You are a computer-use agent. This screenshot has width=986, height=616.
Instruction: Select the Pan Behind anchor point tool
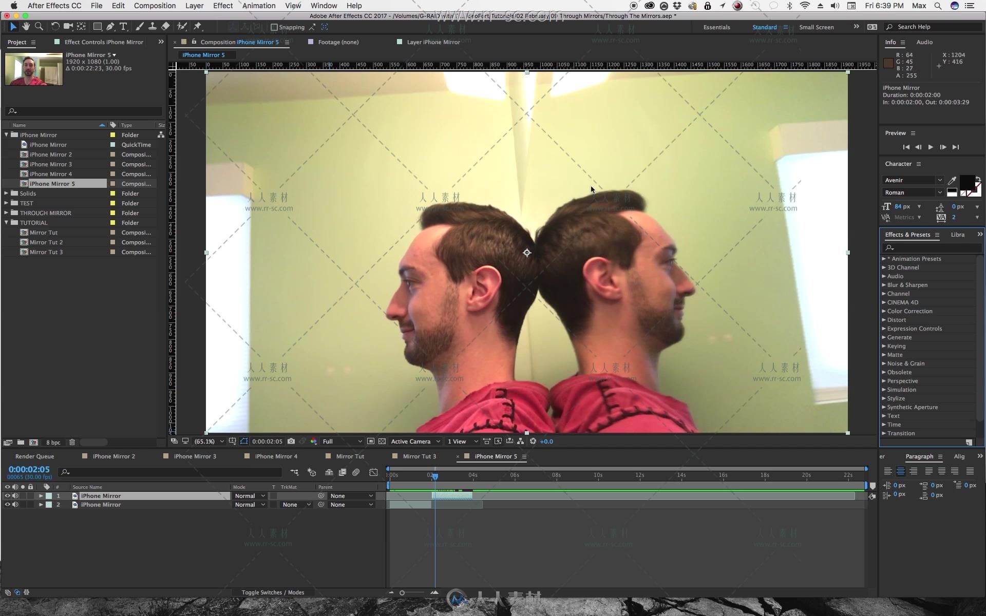tap(81, 27)
